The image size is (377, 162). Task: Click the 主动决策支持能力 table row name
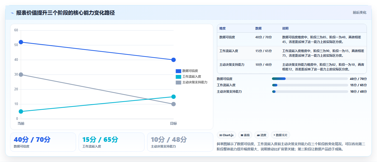point(232,65)
